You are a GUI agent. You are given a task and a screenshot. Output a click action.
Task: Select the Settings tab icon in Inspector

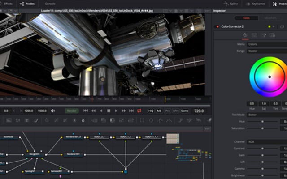(272, 35)
